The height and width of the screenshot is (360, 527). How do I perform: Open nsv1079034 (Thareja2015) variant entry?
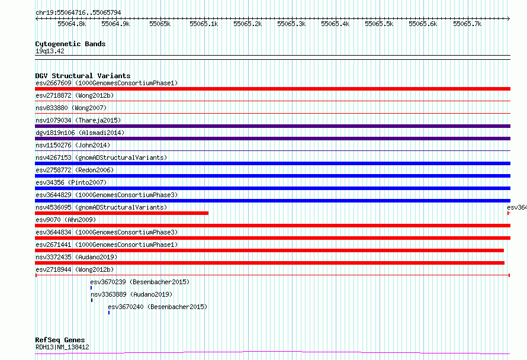[x=78, y=120]
